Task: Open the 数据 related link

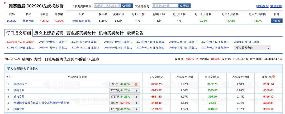Action: (x=75, y=21)
